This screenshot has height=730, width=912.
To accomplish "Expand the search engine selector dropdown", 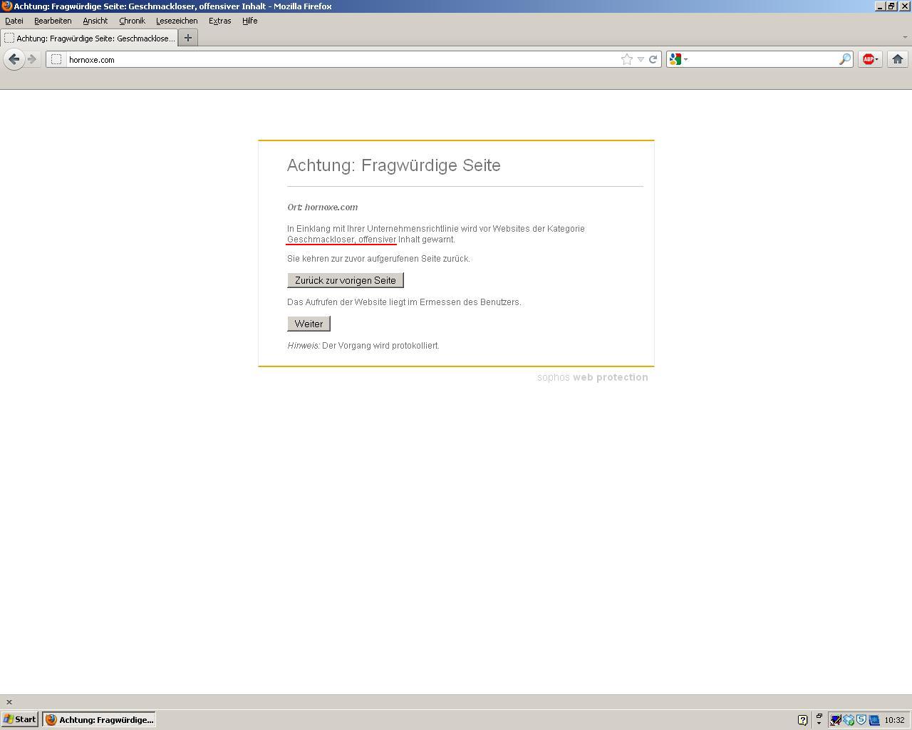I will (678, 59).
